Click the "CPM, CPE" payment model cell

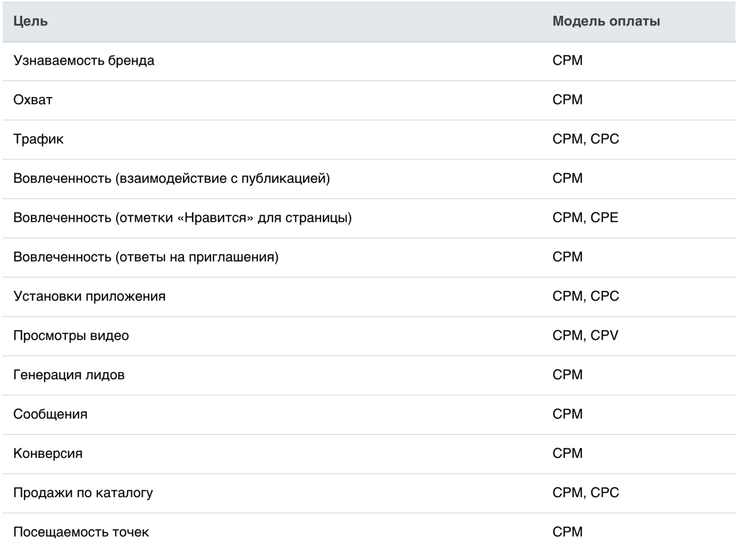click(x=585, y=218)
